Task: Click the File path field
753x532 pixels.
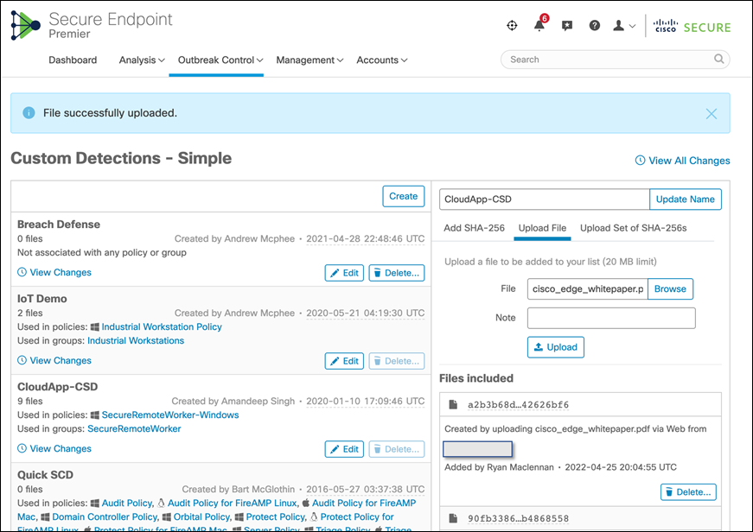Action: pyautogui.click(x=588, y=288)
